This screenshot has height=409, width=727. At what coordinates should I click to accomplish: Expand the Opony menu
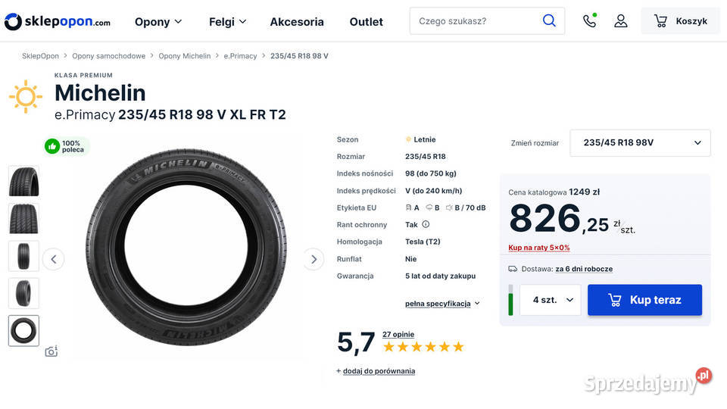click(158, 22)
